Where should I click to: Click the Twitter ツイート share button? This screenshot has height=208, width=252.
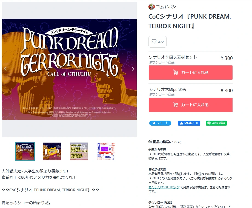[160, 123]
